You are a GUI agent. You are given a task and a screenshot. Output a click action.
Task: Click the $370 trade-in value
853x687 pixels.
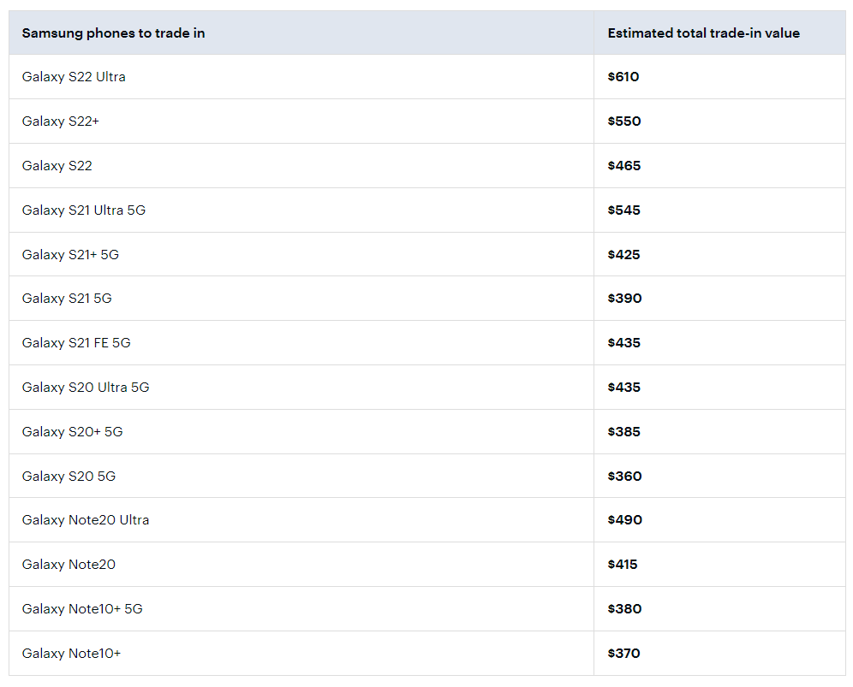pos(624,654)
